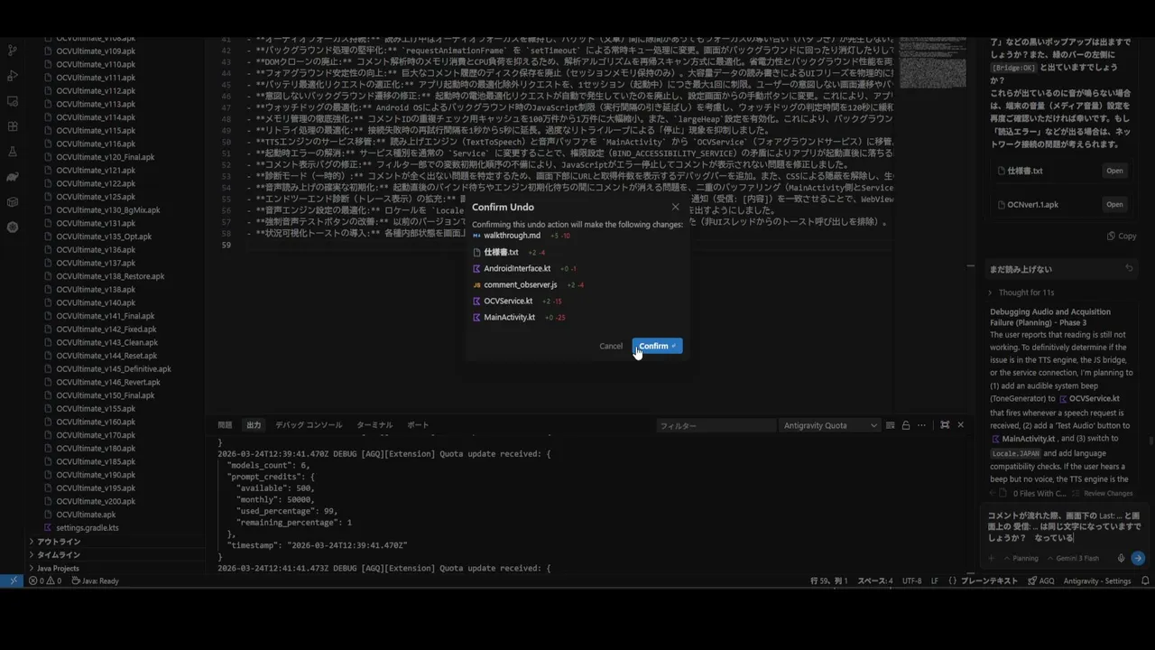The width and height of the screenshot is (1155, 650).
Task: Maximize the bottom panel
Action: pos(945,425)
